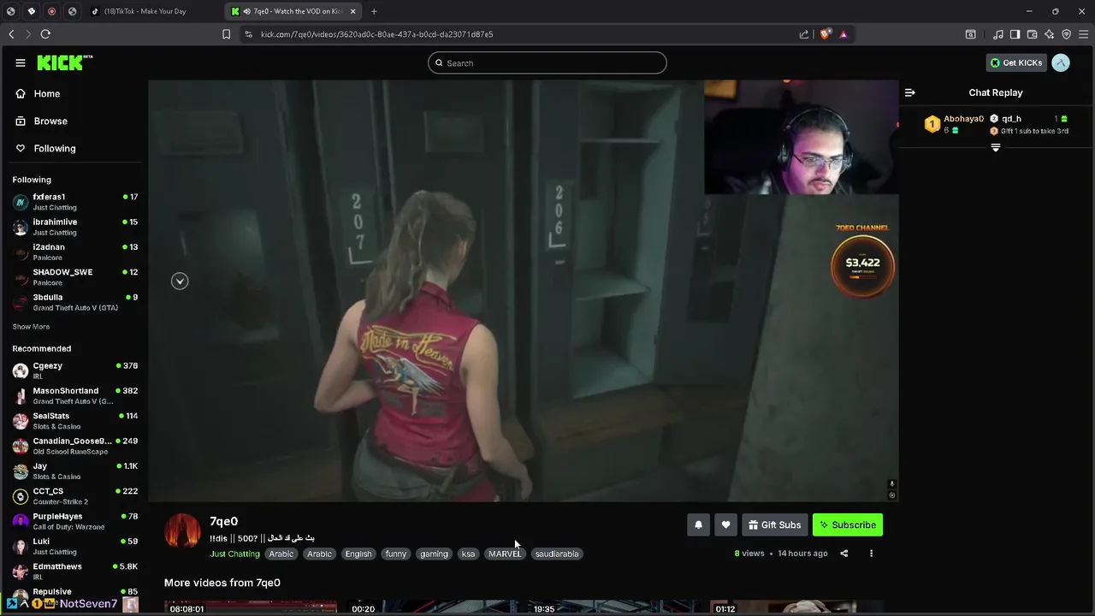Toggle notification bell for 7qe0
The image size is (1095, 616).
[x=698, y=524]
